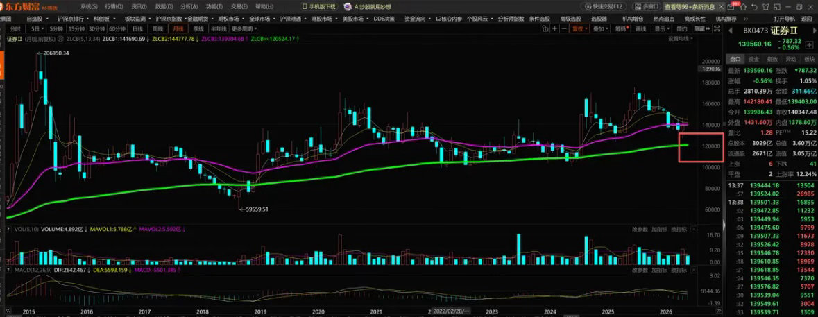The image size is (818, 317).
Task: Add 证券Ⅱ to watchlist with the plus icon
Action: [809, 45]
